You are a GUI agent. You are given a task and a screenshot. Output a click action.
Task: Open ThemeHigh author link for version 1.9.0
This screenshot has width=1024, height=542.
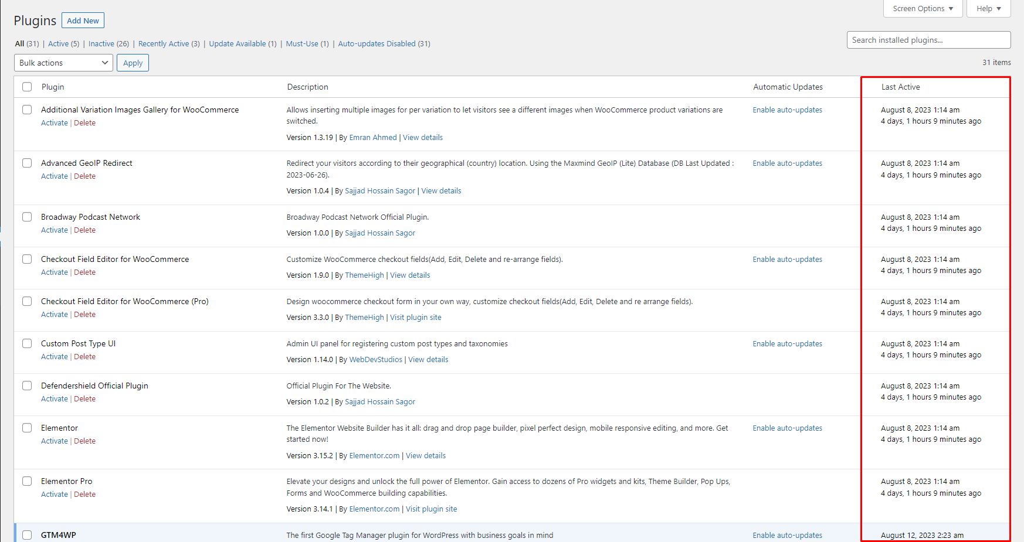pyautogui.click(x=365, y=275)
